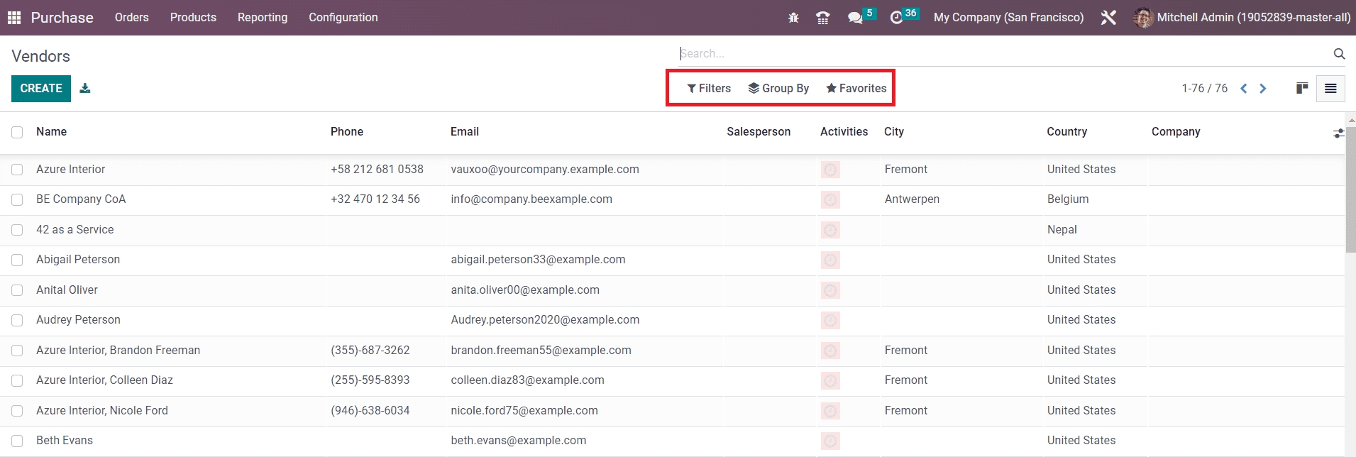Image resolution: width=1356 pixels, height=457 pixels.
Task: Expand the Filters dropdown
Action: [709, 89]
